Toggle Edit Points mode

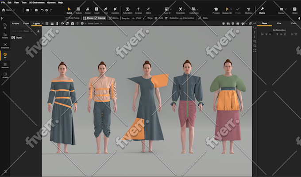pyautogui.click(x=72, y=18)
